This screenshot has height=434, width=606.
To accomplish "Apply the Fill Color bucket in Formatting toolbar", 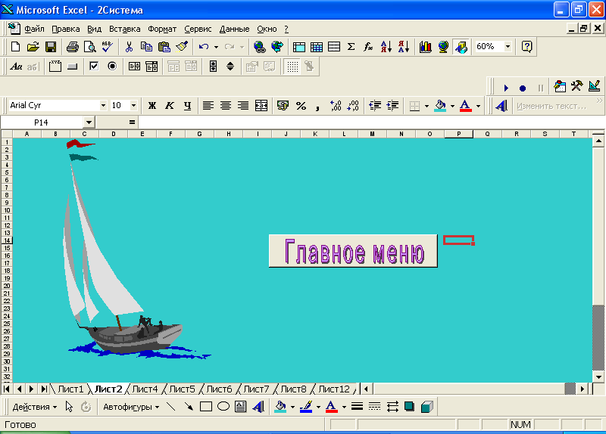I will (440, 105).
